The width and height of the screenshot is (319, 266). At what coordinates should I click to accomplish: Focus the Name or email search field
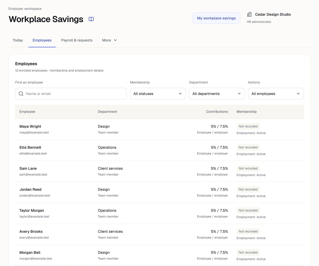pyautogui.click(x=71, y=94)
